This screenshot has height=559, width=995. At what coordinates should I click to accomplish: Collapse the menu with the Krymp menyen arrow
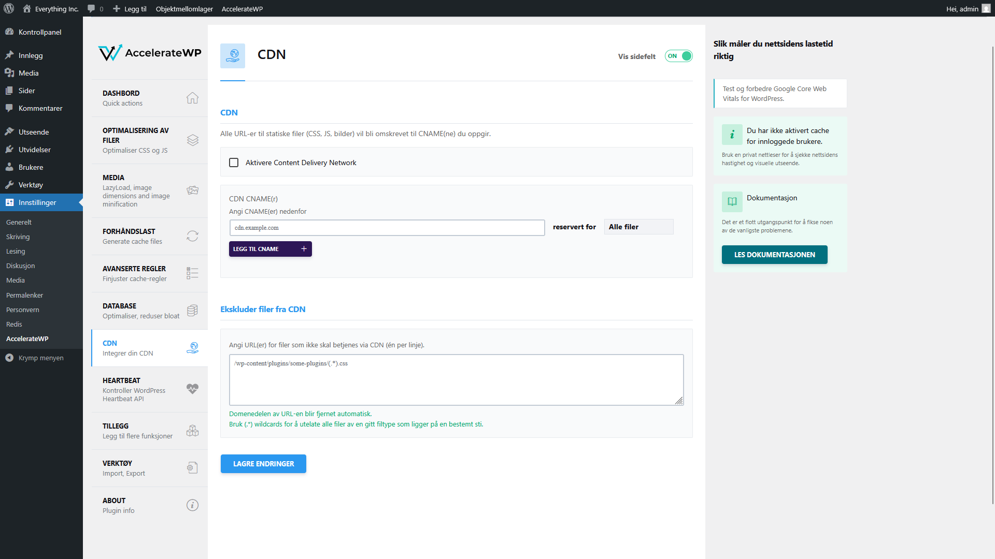[9, 357]
